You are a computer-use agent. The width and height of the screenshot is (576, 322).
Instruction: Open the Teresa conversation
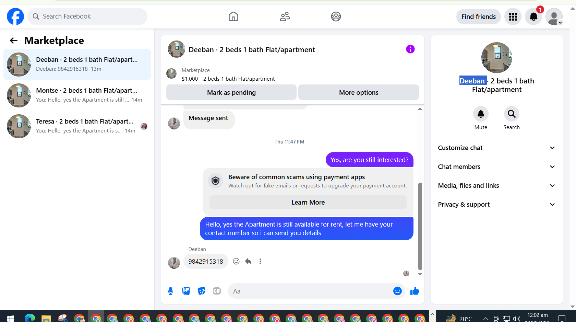point(77,126)
